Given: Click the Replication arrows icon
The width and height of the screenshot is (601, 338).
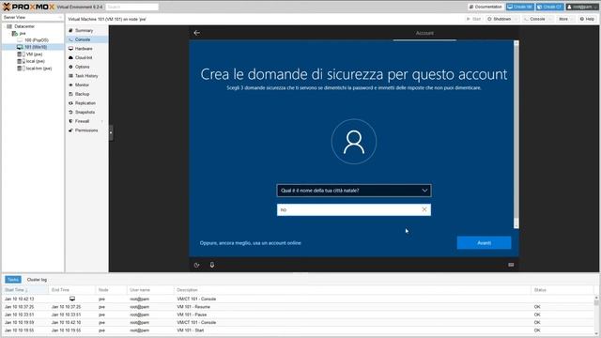Looking at the screenshot, I should click(x=70, y=103).
